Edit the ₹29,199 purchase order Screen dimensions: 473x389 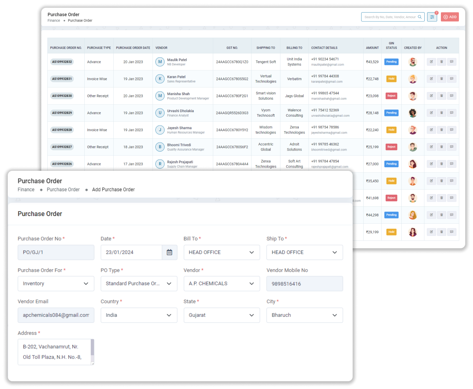tap(431, 232)
